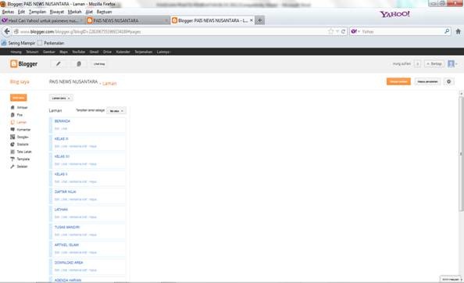Click the Berbagi share button
Image resolution: width=464 pixels, height=283 pixels.
434,63
